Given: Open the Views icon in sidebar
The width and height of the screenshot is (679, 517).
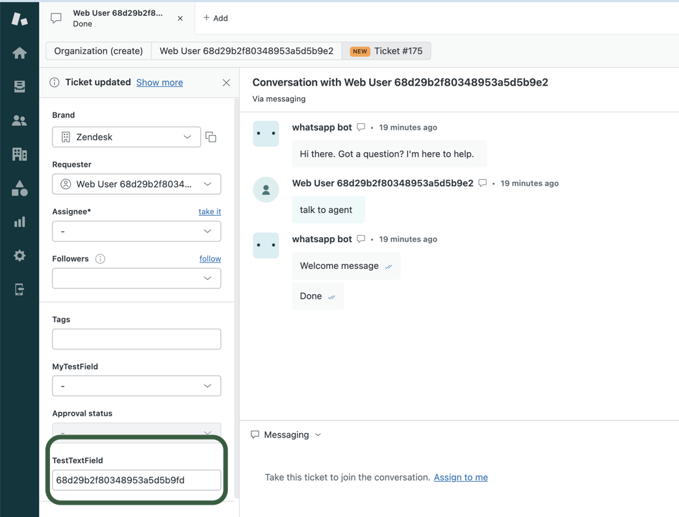Looking at the screenshot, I should 19,86.
